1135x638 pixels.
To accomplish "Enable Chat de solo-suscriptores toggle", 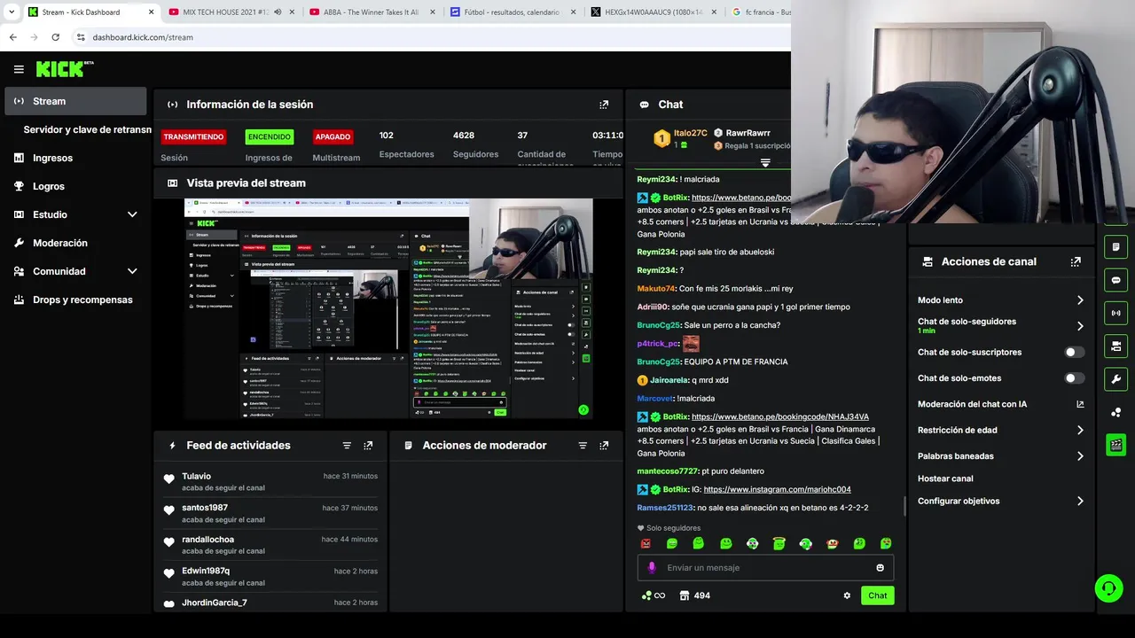I will [x=1074, y=352].
